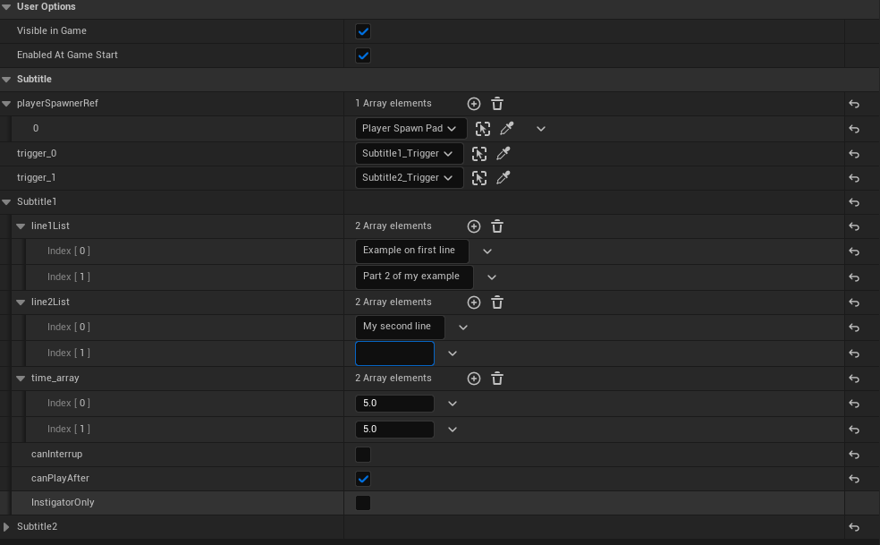
Task: Collapse the line2List array
Action: (21, 302)
